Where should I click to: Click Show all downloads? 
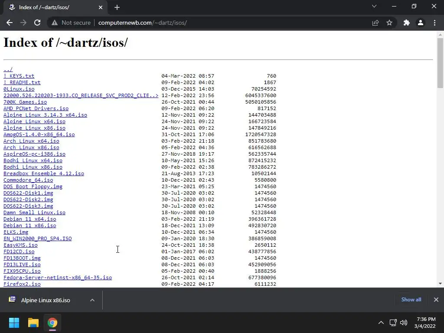(x=411, y=300)
